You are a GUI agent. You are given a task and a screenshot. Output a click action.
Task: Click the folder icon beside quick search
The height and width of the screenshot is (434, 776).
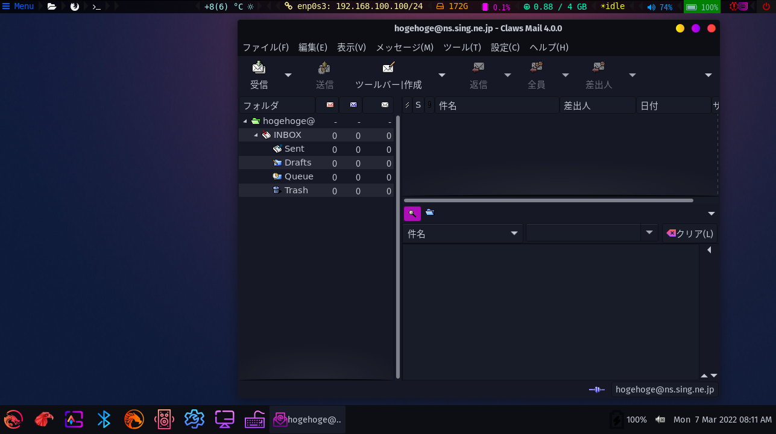pos(429,212)
